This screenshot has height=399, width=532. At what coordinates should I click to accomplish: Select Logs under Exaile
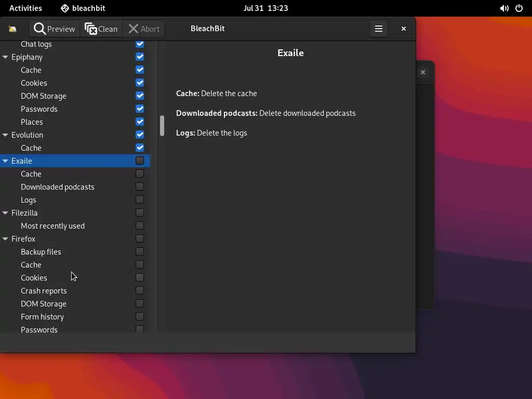click(75, 200)
